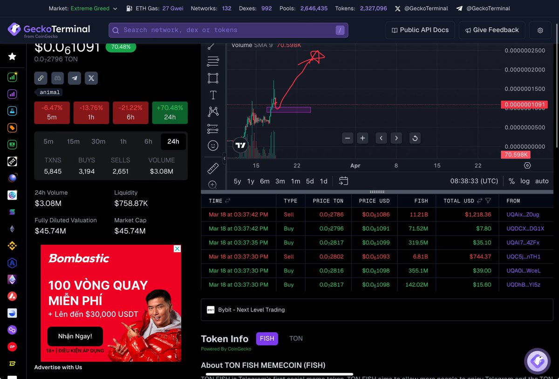
Task: Select the 1h stats timeframe tab
Action: click(123, 142)
